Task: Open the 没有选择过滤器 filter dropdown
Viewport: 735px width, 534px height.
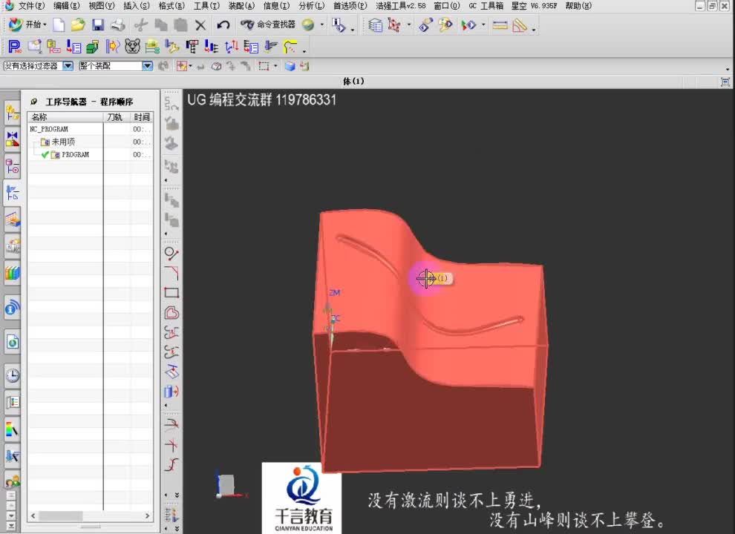Action: coord(68,66)
